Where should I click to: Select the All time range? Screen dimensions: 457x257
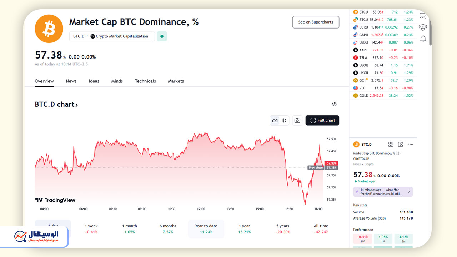click(321, 229)
